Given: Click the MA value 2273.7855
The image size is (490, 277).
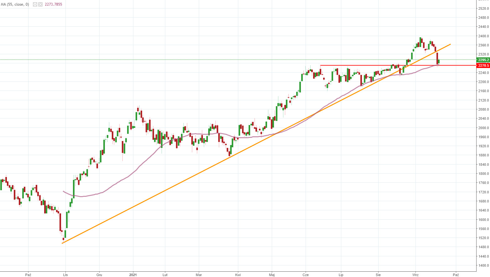Looking at the screenshot, I should pyautogui.click(x=54, y=4).
